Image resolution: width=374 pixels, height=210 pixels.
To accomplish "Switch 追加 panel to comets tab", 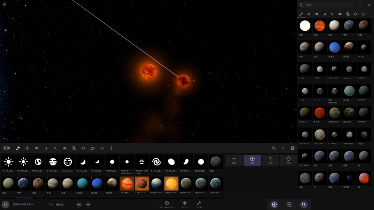I will (55, 148).
